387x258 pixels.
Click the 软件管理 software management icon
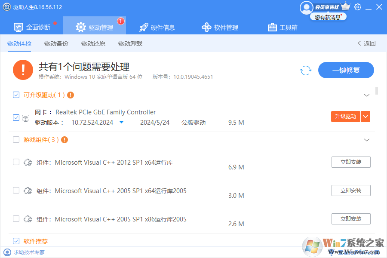tap(206, 27)
